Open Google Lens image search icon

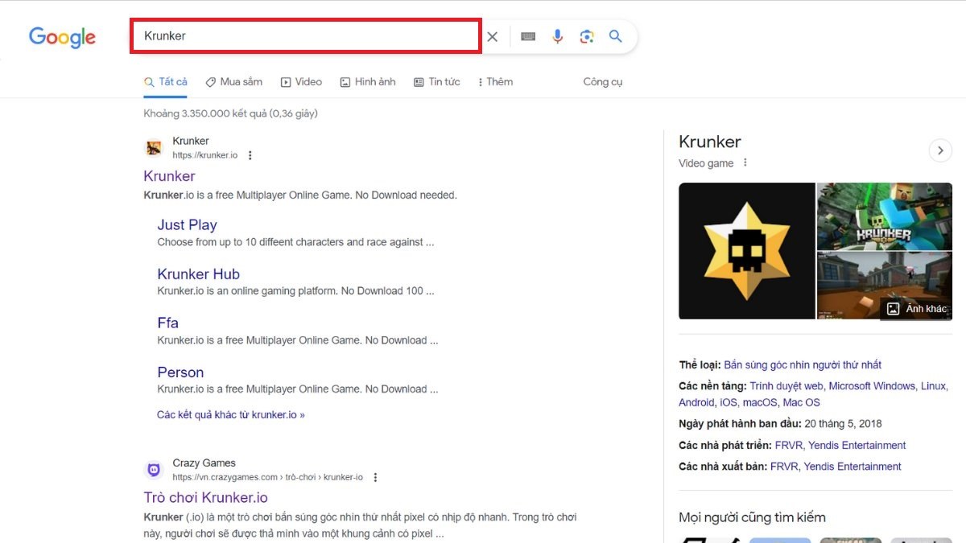[587, 36]
